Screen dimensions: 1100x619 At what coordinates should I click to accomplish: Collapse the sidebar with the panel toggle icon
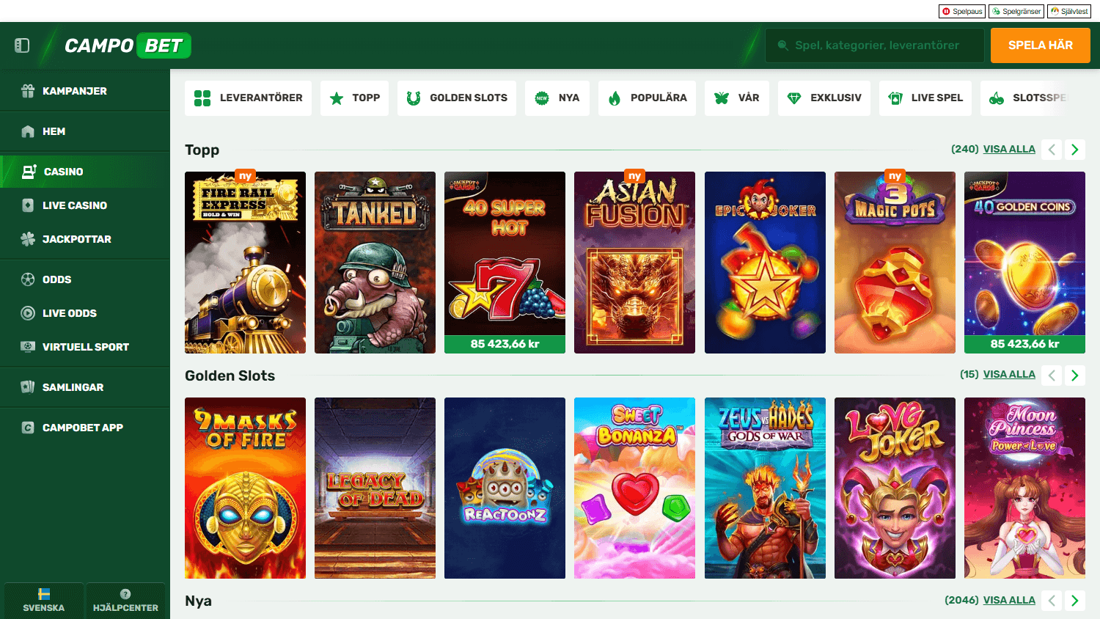click(22, 45)
